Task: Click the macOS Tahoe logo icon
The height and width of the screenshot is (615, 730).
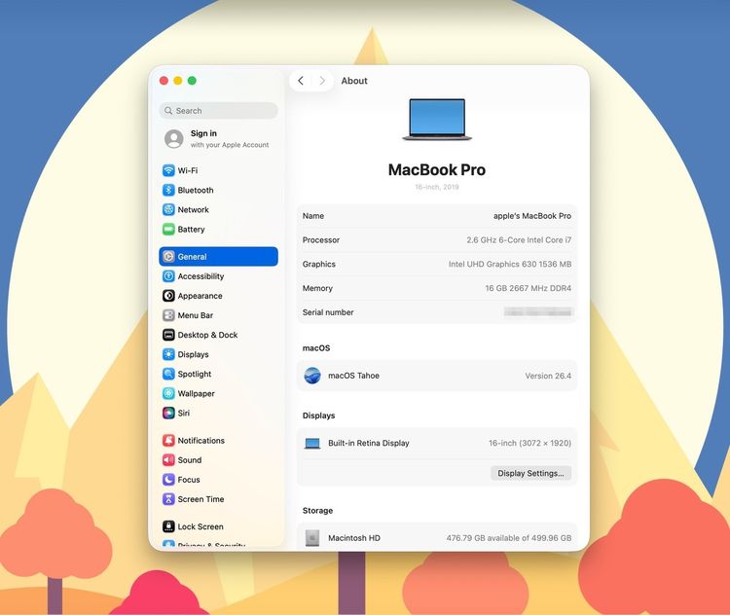Action: tap(312, 376)
